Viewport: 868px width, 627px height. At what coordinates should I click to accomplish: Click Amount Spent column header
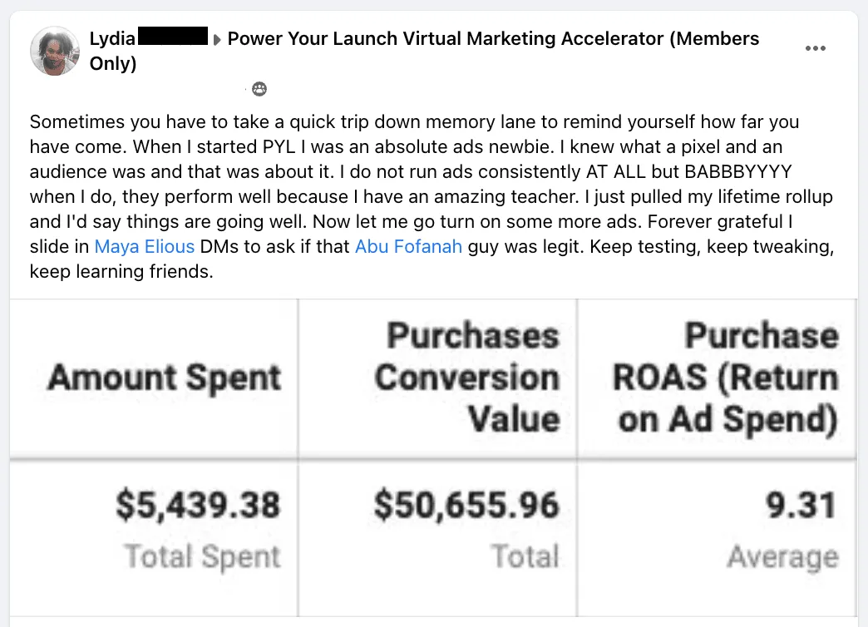[x=165, y=378]
